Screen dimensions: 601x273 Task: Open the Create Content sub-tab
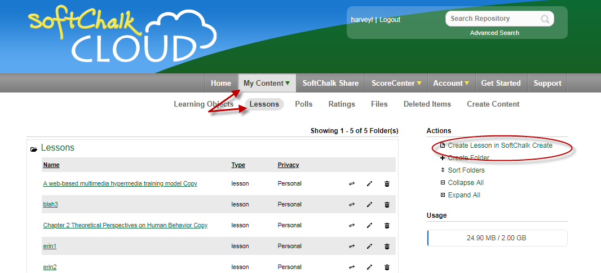pyautogui.click(x=493, y=104)
